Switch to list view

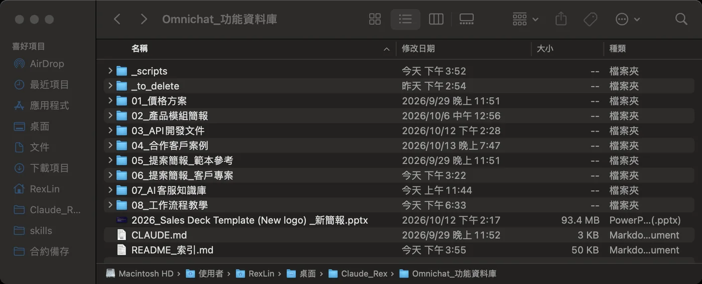click(x=405, y=19)
